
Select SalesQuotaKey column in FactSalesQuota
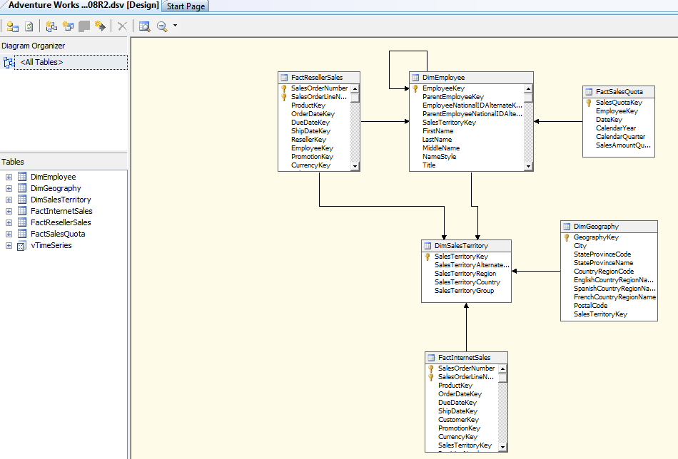pyautogui.click(x=619, y=103)
